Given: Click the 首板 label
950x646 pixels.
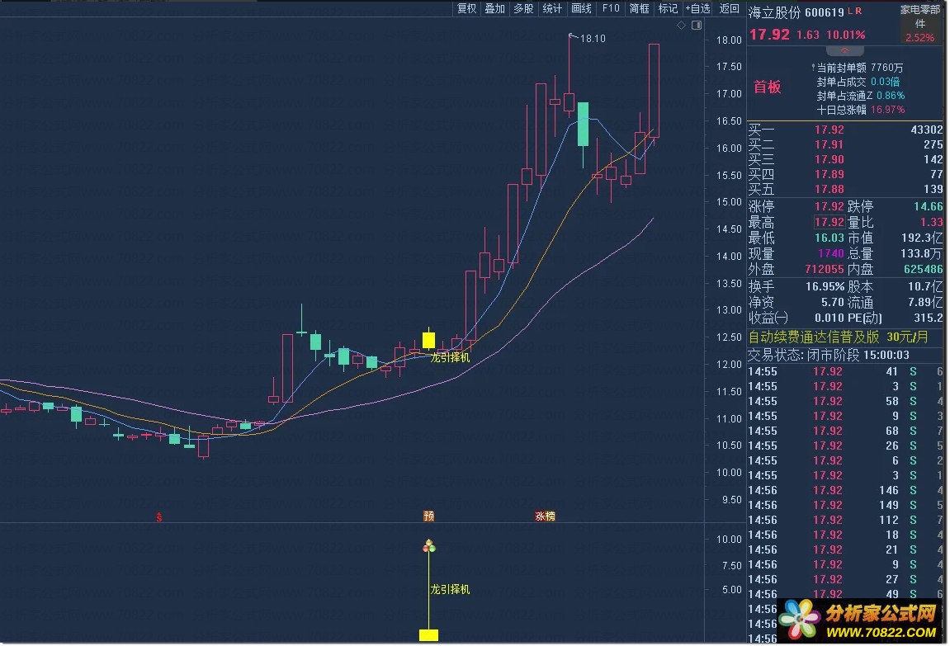Looking at the screenshot, I should (x=767, y=87).
